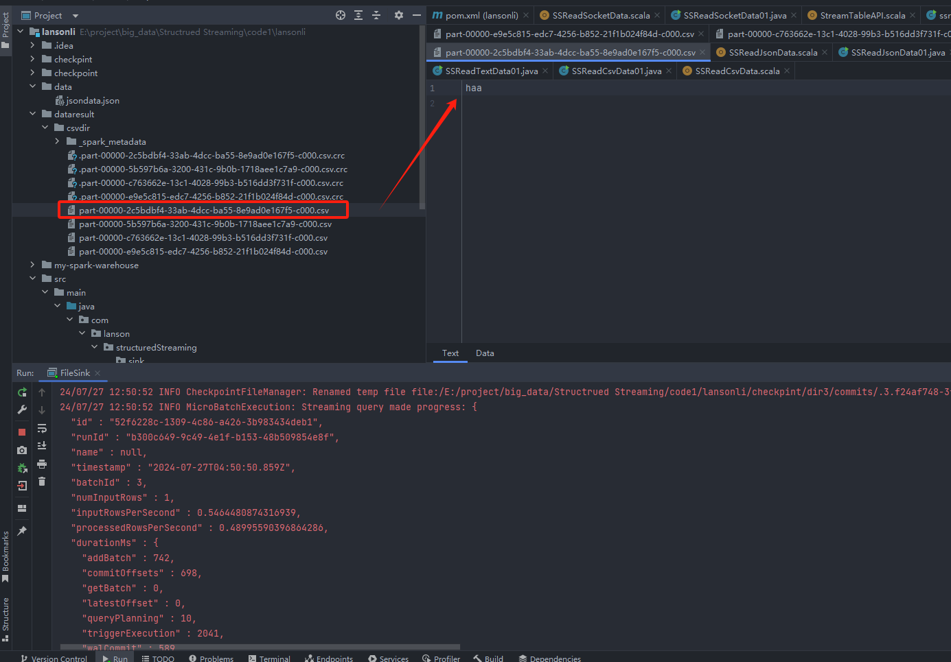
Task: Expand the checkpint folder
Action: point(32,59)
